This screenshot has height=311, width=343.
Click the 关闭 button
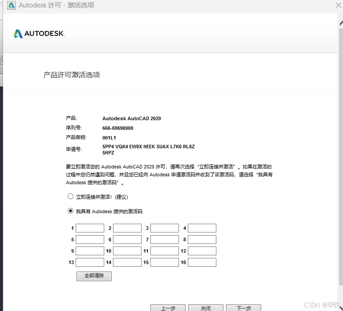pyautogui.click(x=206, y=308)
